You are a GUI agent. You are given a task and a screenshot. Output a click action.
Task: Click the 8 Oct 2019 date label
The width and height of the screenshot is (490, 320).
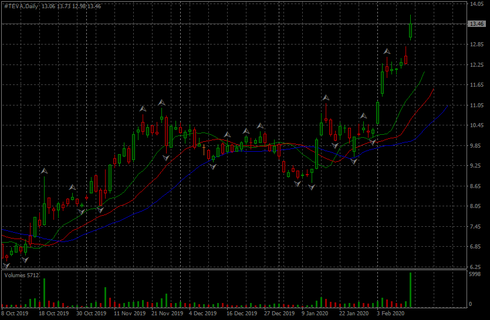15,314
